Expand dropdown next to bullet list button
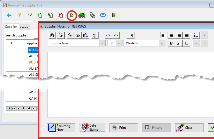Viewport: 214px width, 139px height. click(204, 35)
